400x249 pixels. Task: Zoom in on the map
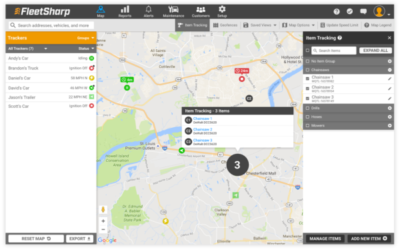pyautogui.click(x=103, y=221)
